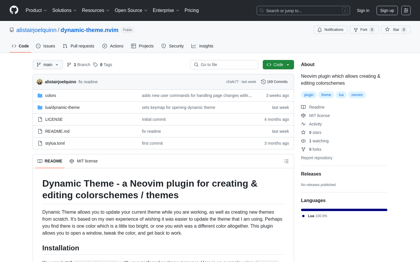
Task: Expand the Product menu
Action: (x=36, y=10)
